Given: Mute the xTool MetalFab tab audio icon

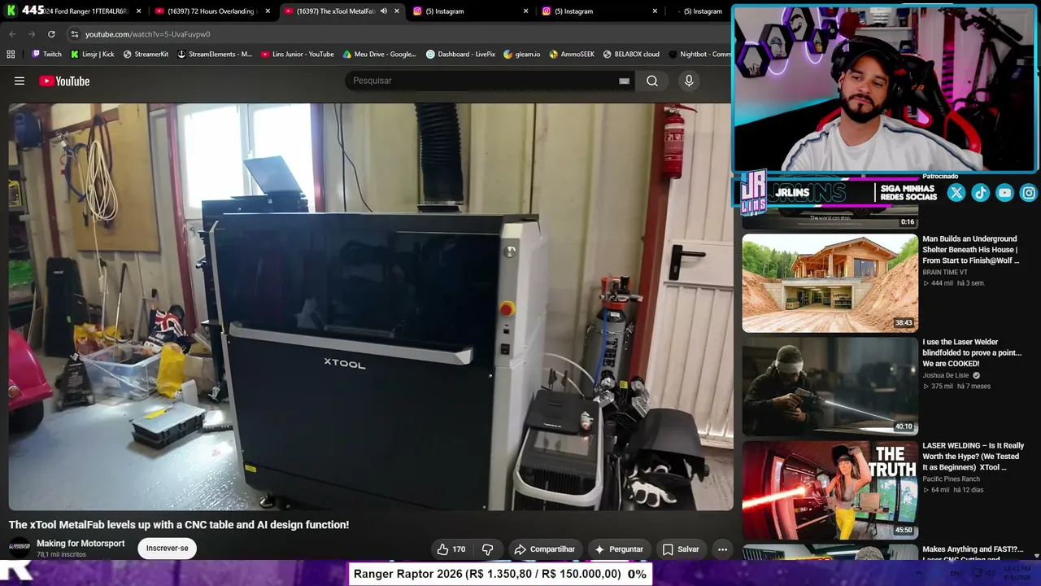Looking at the screenshot, I should pos(383,11).
